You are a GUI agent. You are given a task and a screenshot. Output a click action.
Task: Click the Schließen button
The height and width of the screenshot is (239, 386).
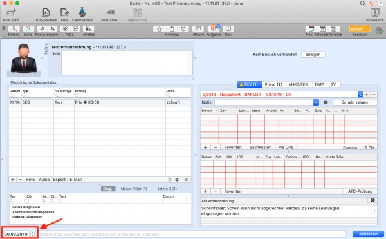[368, 234]
